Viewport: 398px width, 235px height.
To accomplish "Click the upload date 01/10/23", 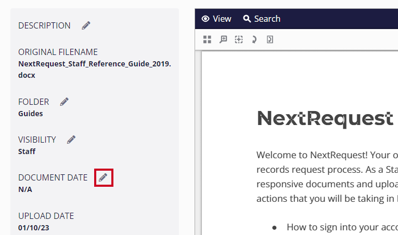I will coord(34,228).
